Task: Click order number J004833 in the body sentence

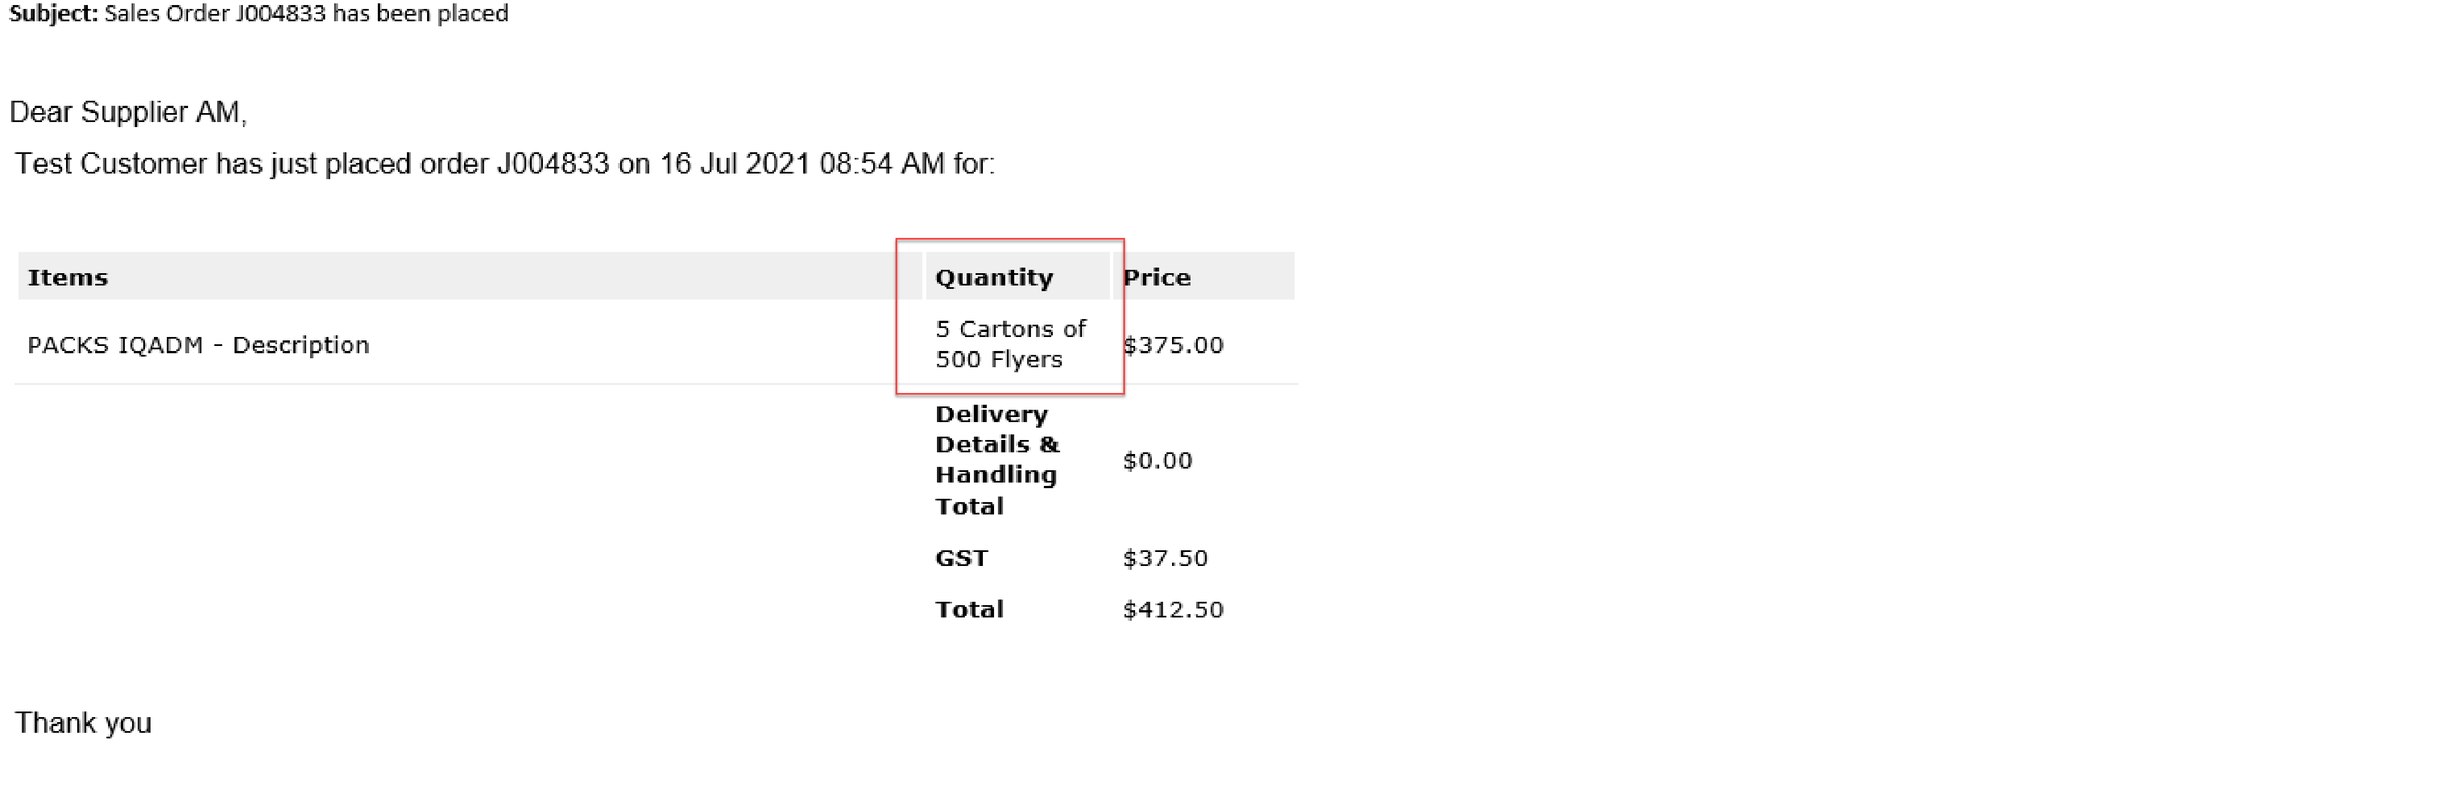Action: (552, 163)
